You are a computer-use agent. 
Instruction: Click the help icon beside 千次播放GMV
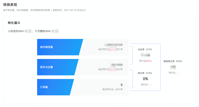[53, 31]
